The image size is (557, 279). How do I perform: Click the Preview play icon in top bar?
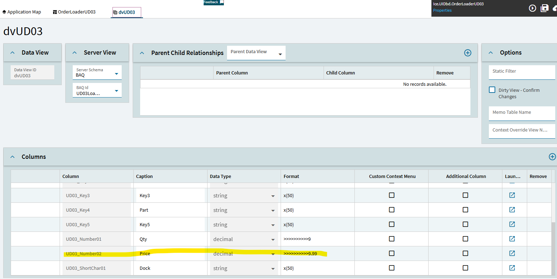(x=532, y=8)
